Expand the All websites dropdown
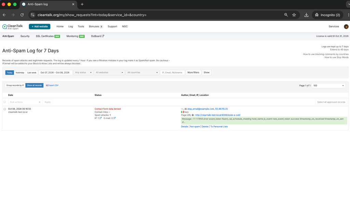This screenshot has height=197, width=350. click(x=109, y=73)
